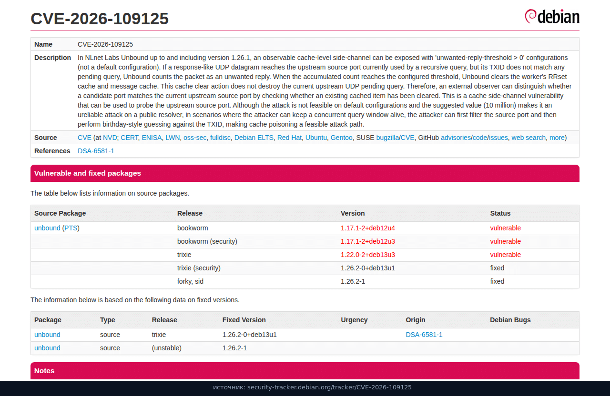Click fixed version 1.26.2-1 in (unstable) row
This screenshot has width=610, height=396.
click(234, 348)
